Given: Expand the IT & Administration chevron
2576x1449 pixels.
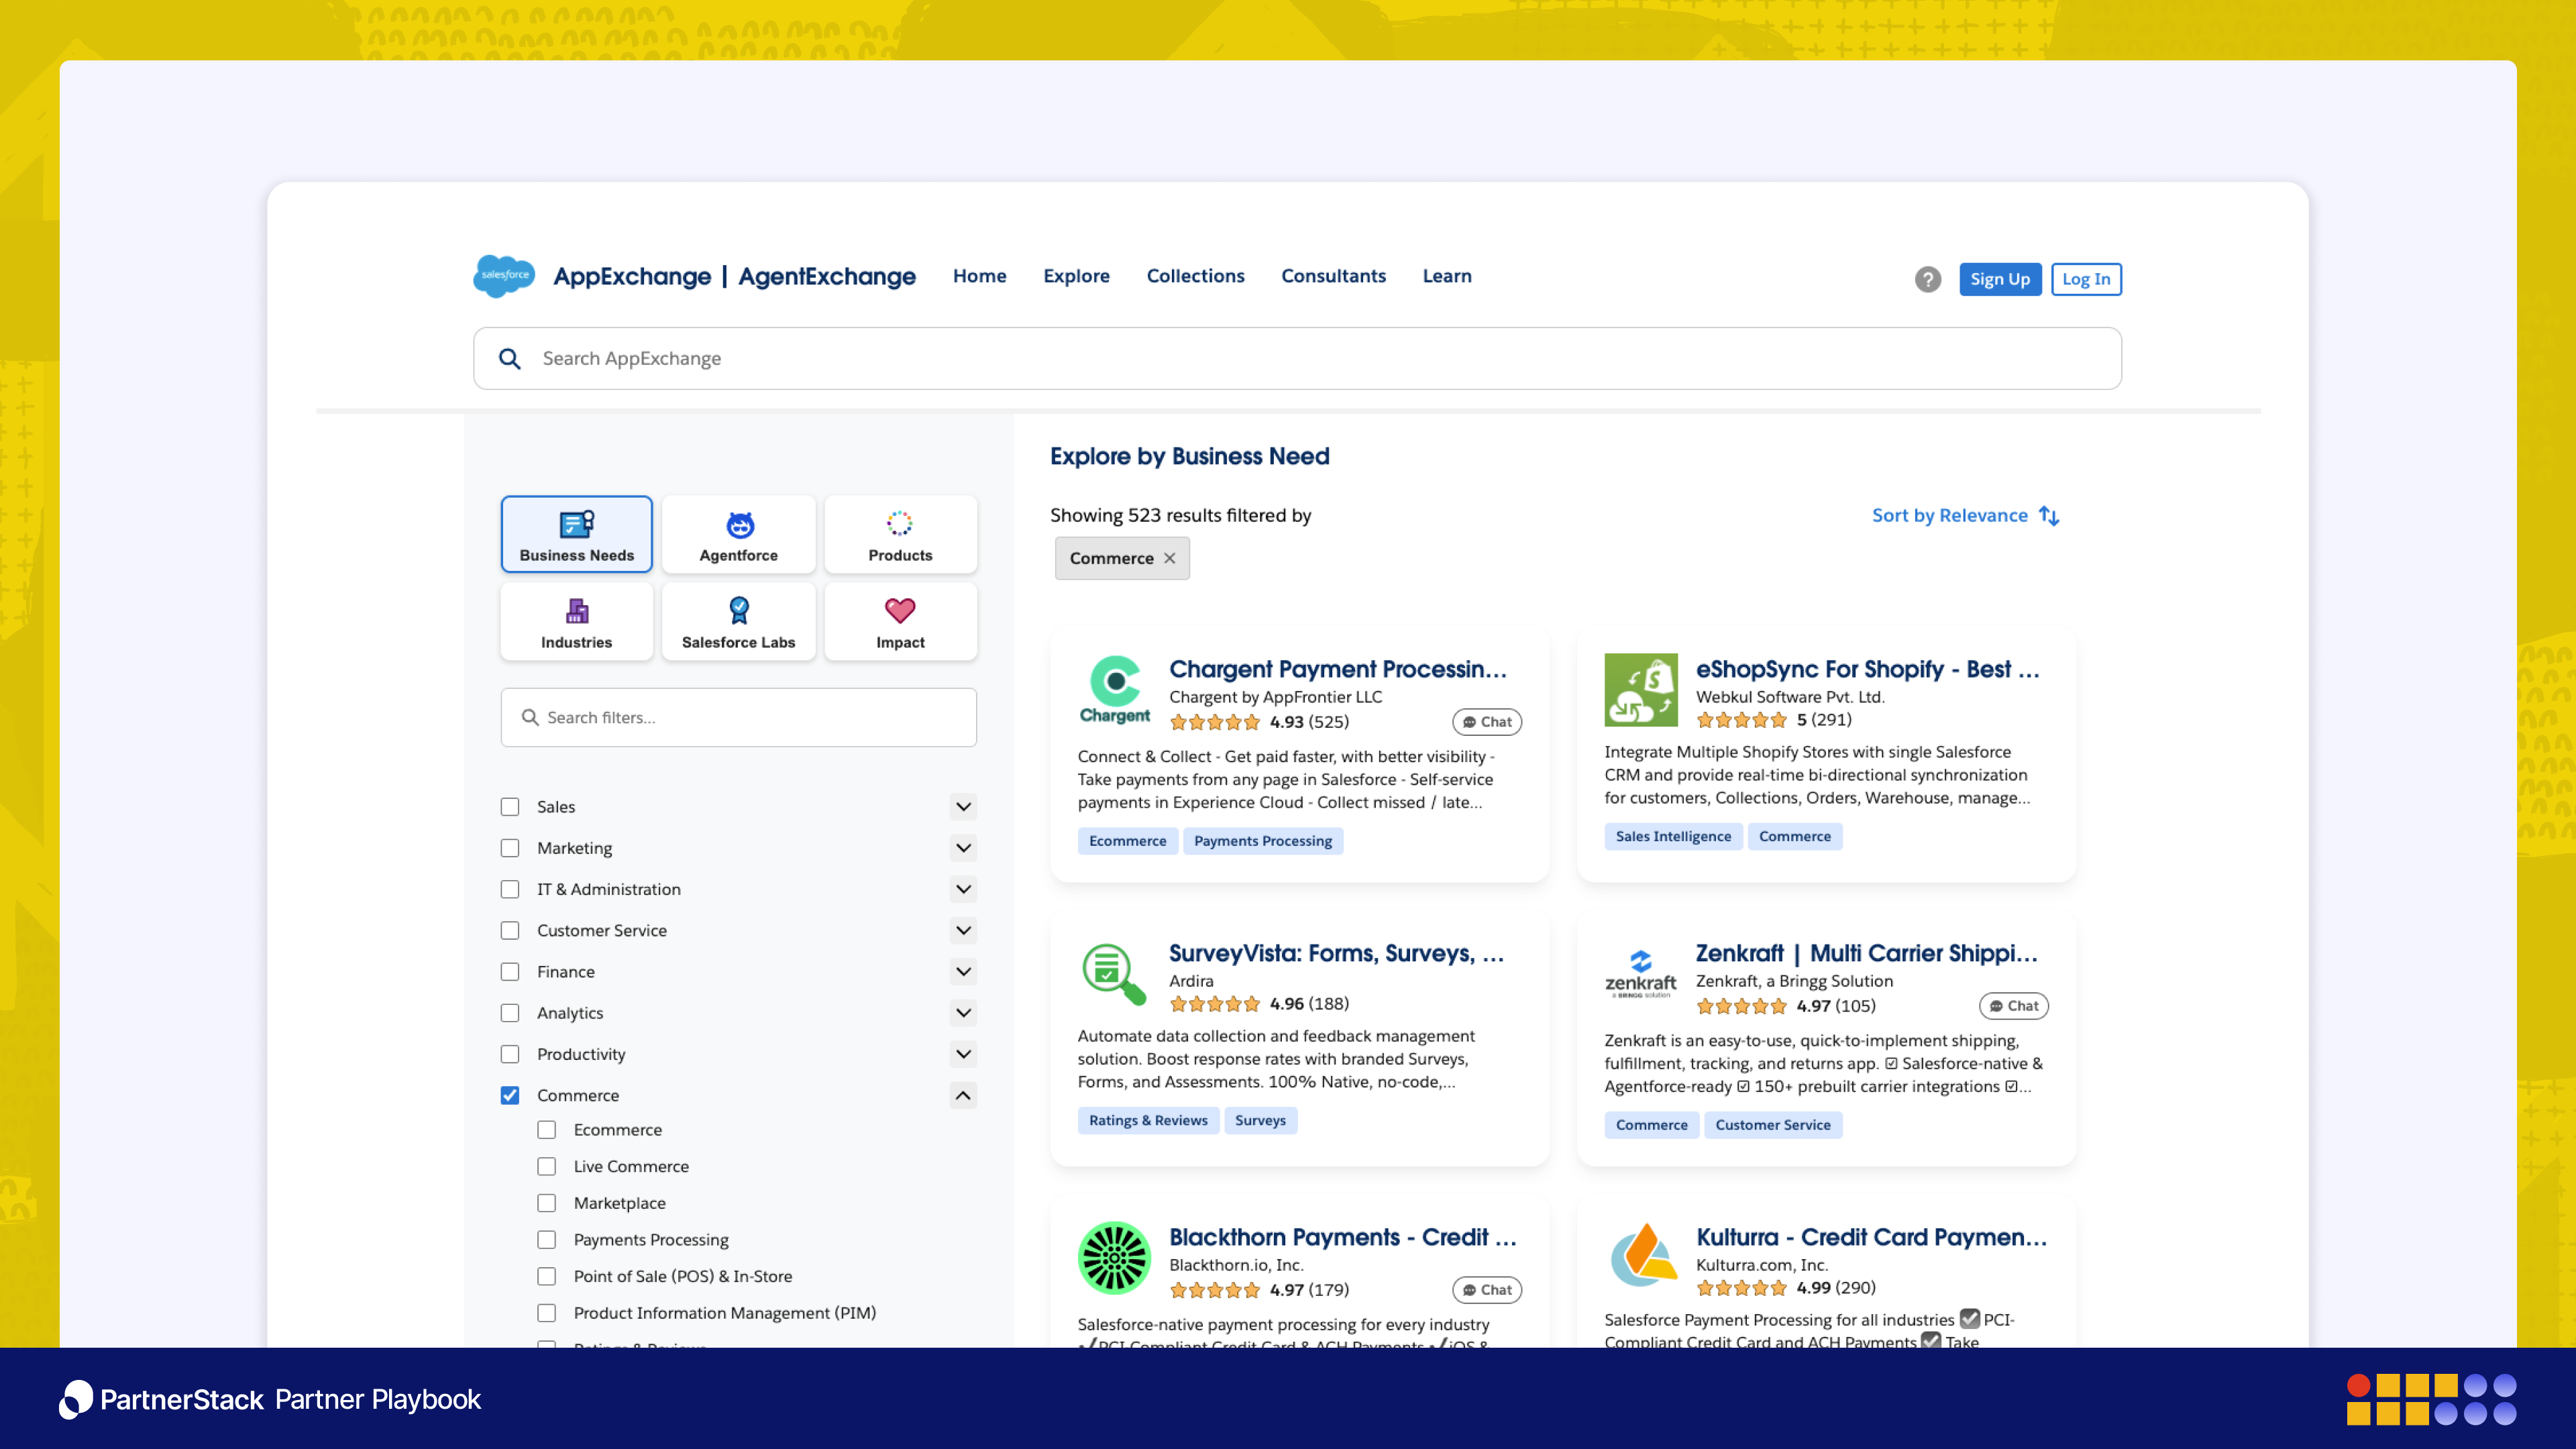Looking at the screenshot, I should (x=963, y=889).
